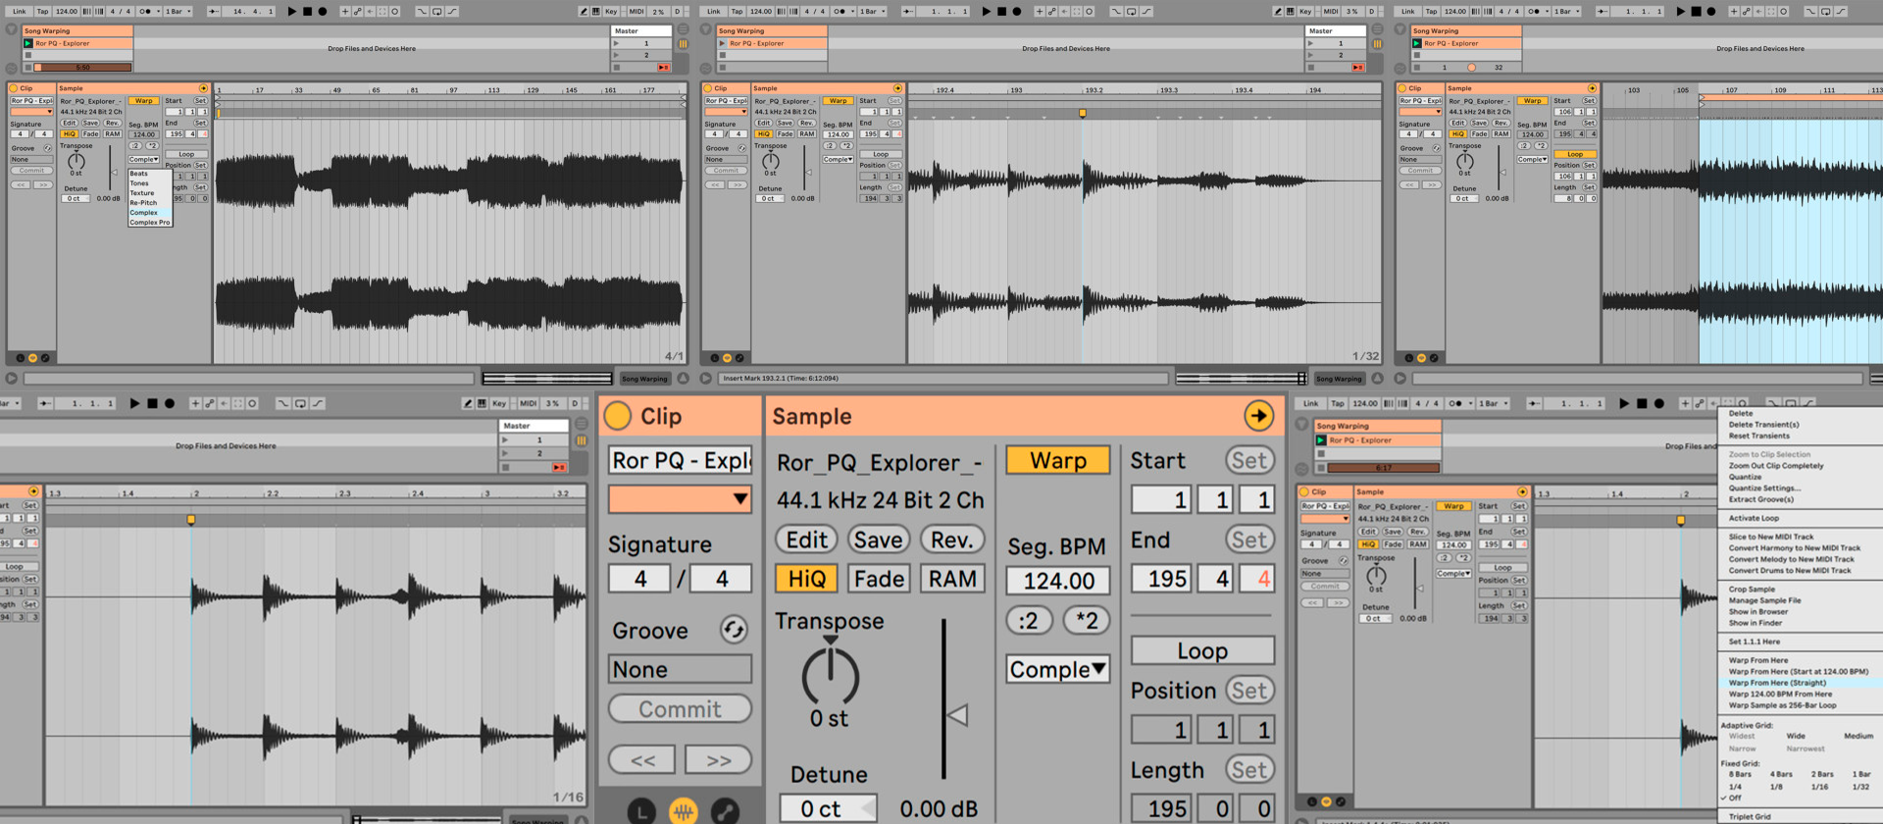Toggle the clip activator circle in the enlarged Clip header
Image resolution: width=1883 pixels, height=824 pixels.
pyautogui.click(x=618, y=416)
